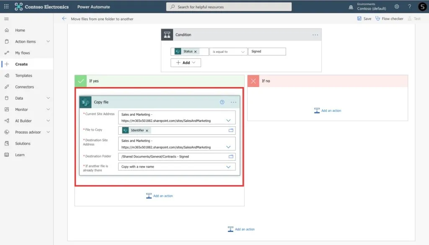Expand AI Builder submenu chevron
Viewport: 429px width, 245px height.
[48, 121]
